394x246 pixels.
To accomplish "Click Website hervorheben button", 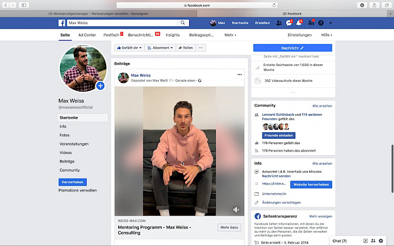I will tap(311, 184).
